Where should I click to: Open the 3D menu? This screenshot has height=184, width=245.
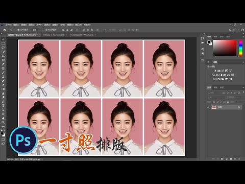click(x=63, y=25)
